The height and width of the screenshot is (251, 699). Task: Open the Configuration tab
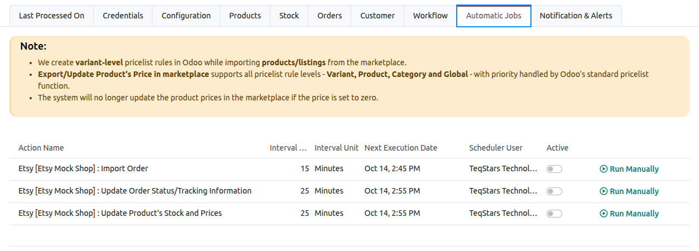(x=186, y=16)
